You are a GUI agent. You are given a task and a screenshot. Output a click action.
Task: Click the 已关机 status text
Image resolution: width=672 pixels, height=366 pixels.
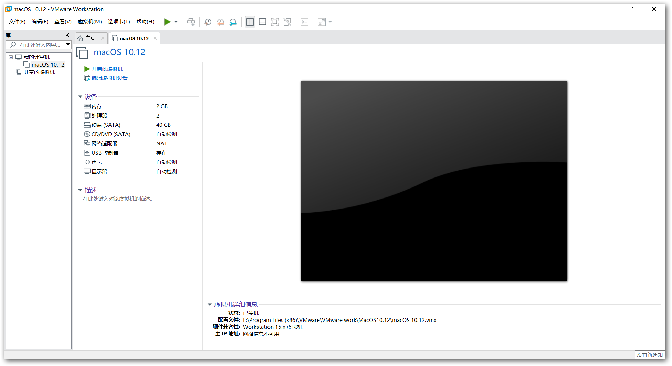pos(251,313)
